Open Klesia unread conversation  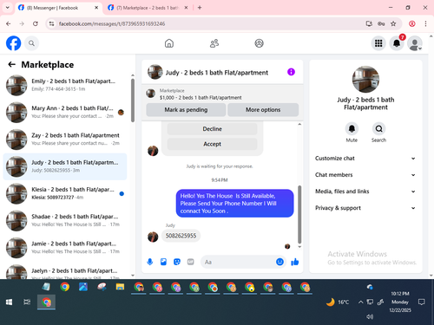[x=65, y=193]
